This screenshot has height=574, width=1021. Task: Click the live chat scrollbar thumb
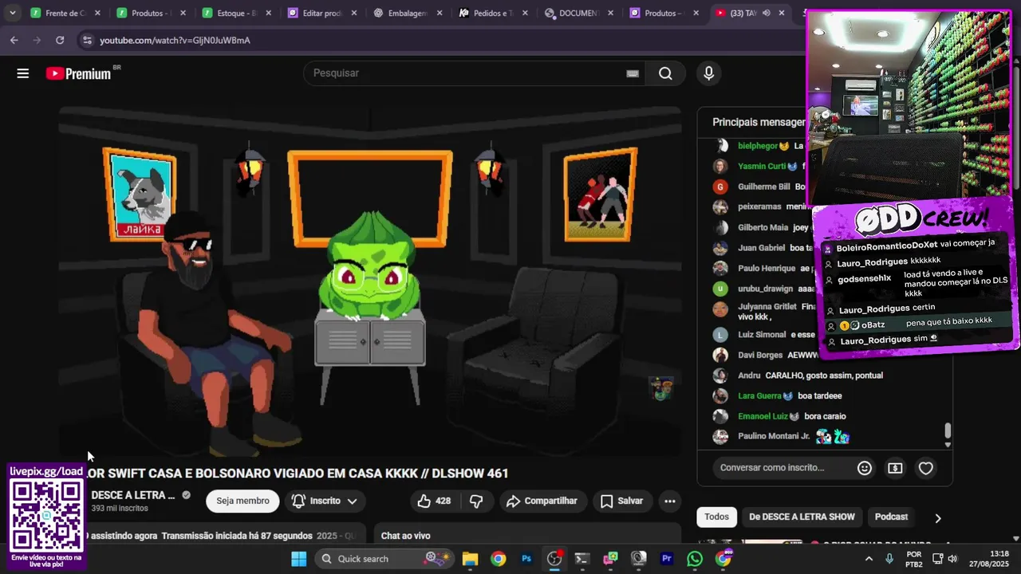click(948, 431)
